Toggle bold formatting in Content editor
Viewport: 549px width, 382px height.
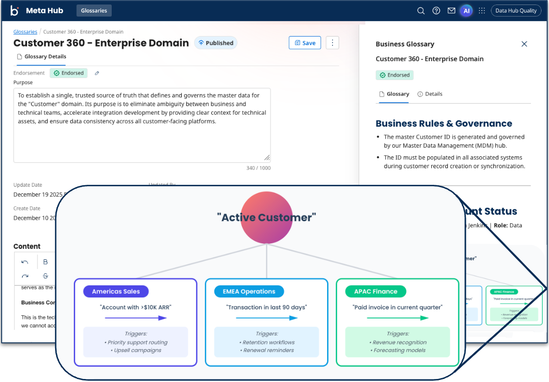(x=46, y=262)
